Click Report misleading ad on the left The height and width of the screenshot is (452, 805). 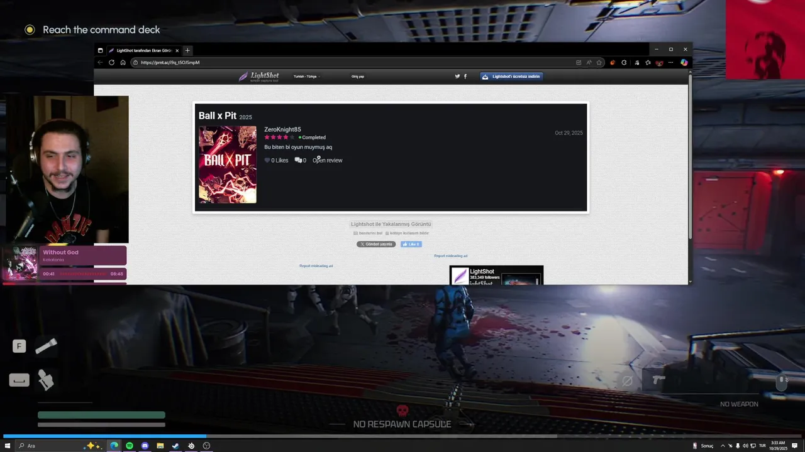[x=316, y=266]
